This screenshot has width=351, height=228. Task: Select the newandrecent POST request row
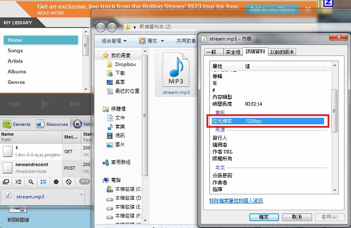[x=46, y=168]
